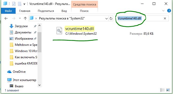Open the Поиск ribbon tab

(84, 11)
